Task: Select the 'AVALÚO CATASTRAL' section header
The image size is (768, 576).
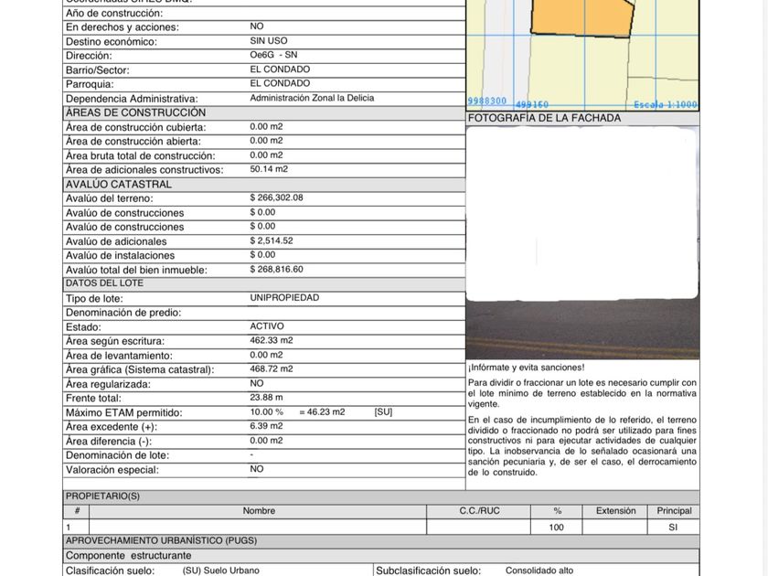Action: [119, 184]
